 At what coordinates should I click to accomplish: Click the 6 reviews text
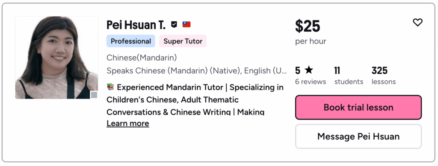tap(311, 82)
